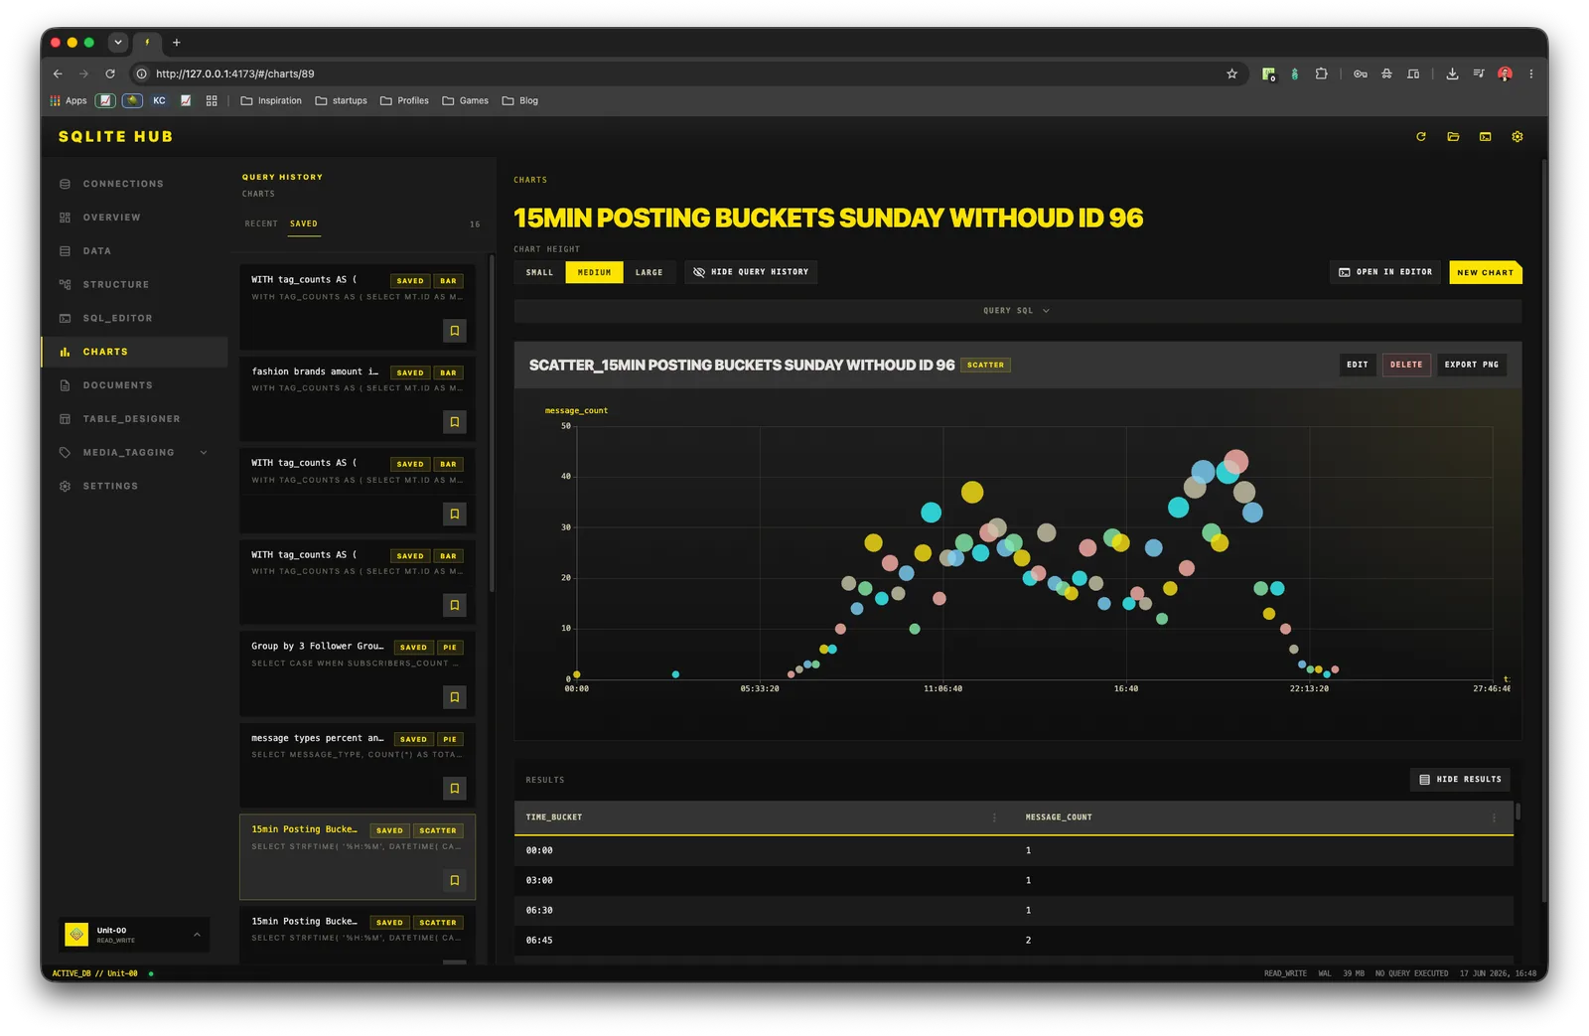Viewport: 1589px width, 1036px height.
Task: Open the Unit-00 database switcher
Action: [x=134, y=935]
